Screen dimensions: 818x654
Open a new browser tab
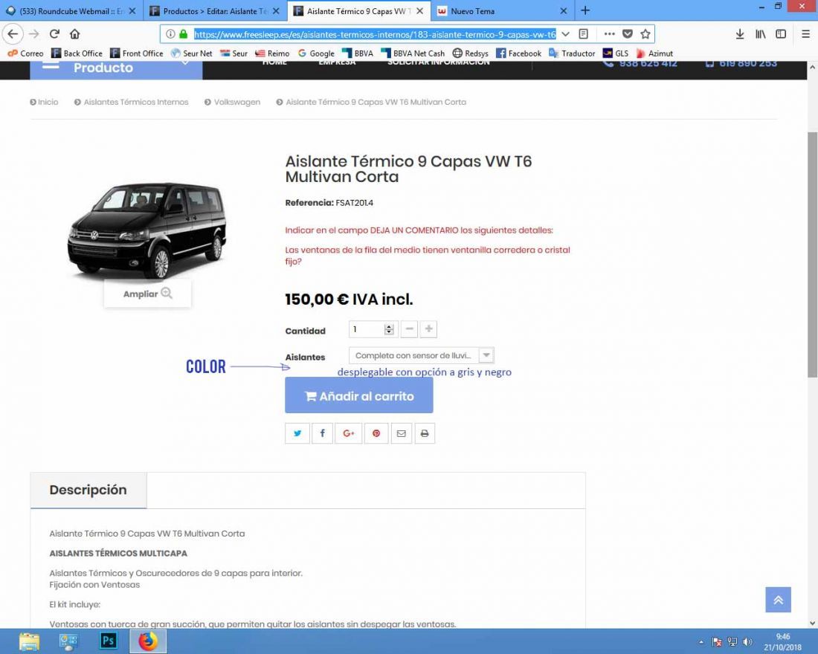pos(585,10)
